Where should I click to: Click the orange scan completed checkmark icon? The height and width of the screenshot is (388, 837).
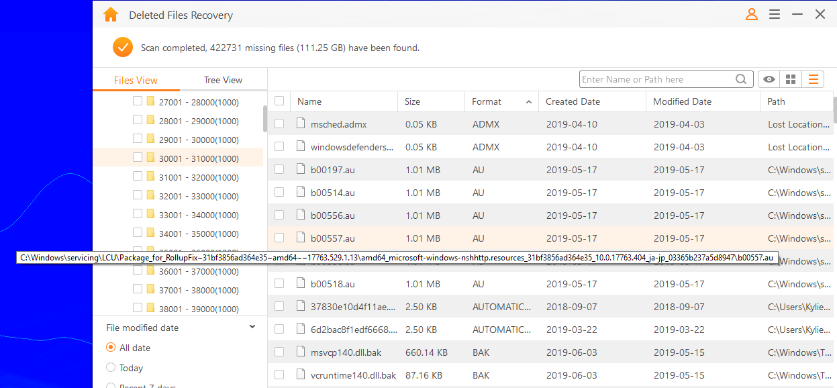pos(123,48)
